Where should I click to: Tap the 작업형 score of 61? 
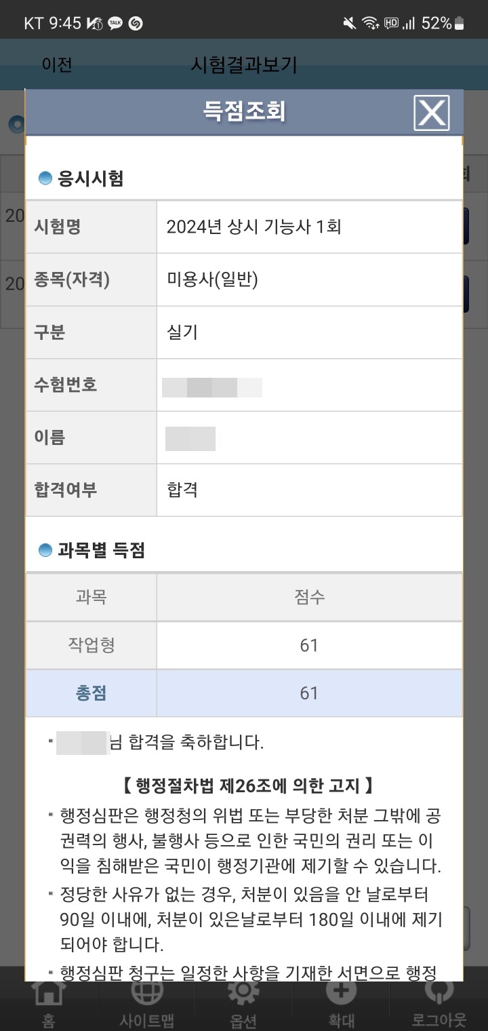[309, 645]
